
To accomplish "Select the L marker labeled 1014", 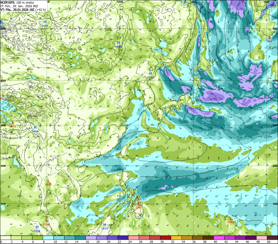I will coord(3,97).
